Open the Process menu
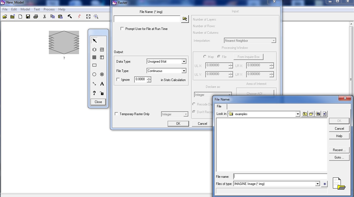This screenshot has width=354, height=197. [x=49, y=9]
